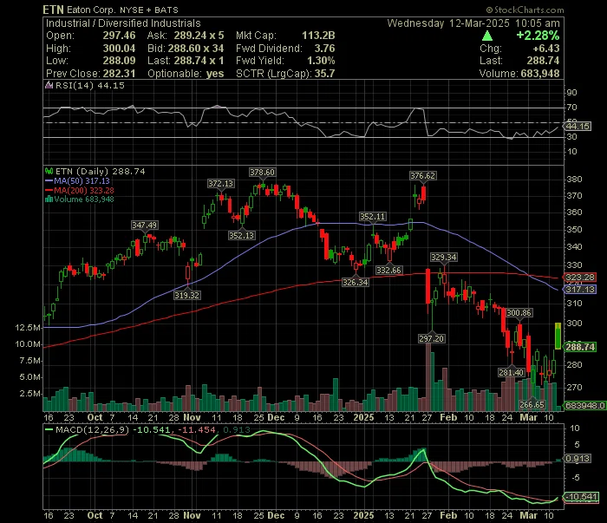Click the green 288.74 price axis label
Viewport: 607px width, 523px height.
[580, 347]
